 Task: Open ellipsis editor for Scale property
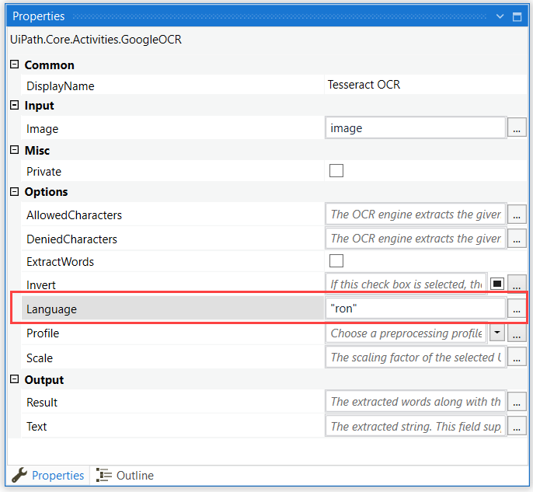517,358
